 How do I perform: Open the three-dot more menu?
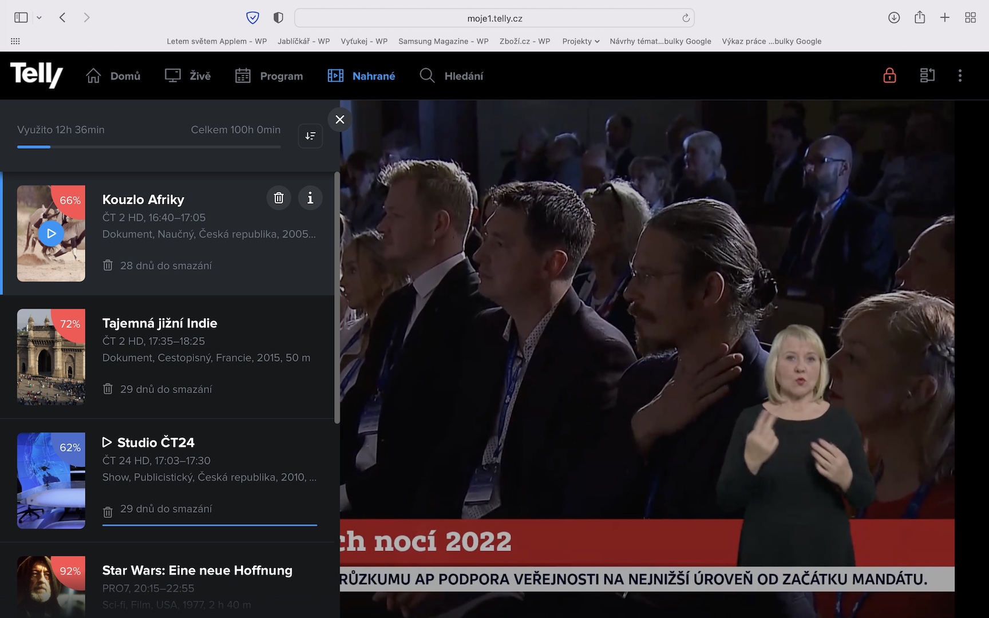(960, 76)
